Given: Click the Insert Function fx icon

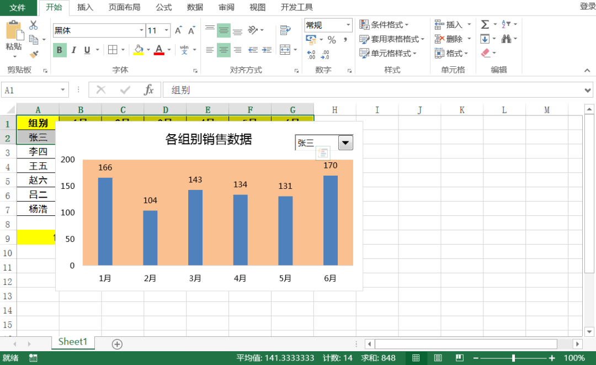Looking at the screenshot, I should (x=148, y=90).
